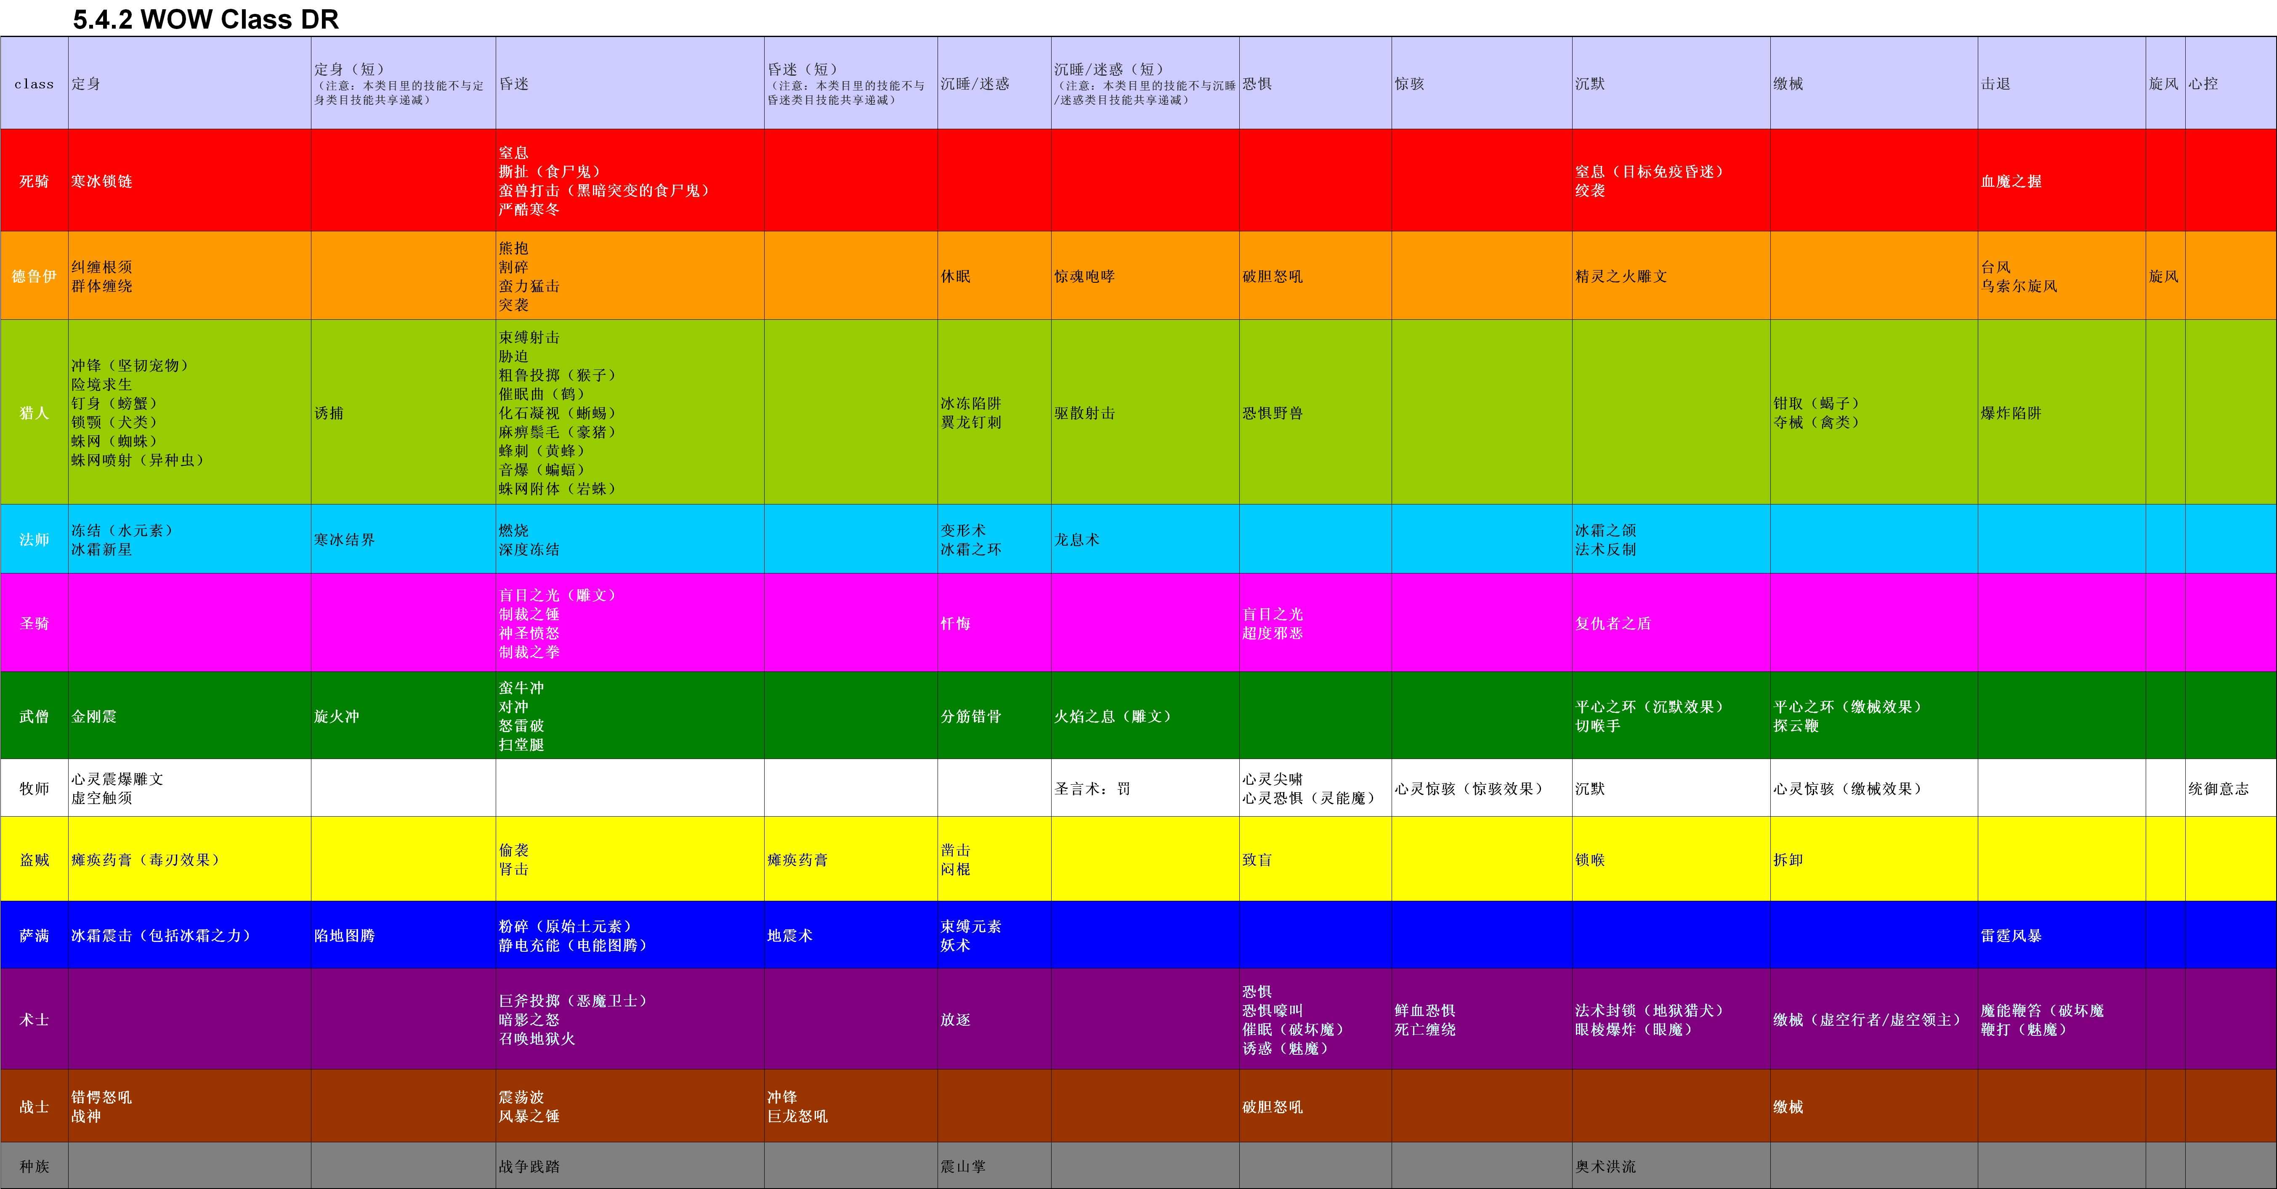Select the "致盲" cell
The image size is (2277, 1189).
tap(1315, 859)
